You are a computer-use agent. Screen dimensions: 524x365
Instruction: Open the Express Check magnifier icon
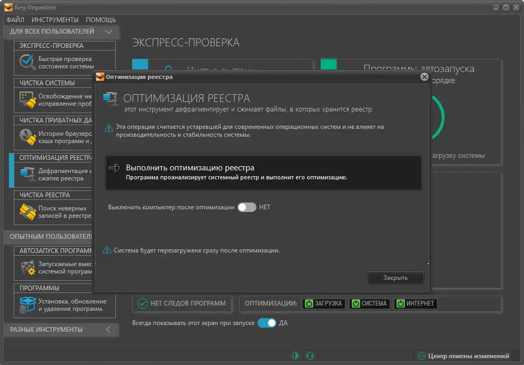click(x=27, y=62)
